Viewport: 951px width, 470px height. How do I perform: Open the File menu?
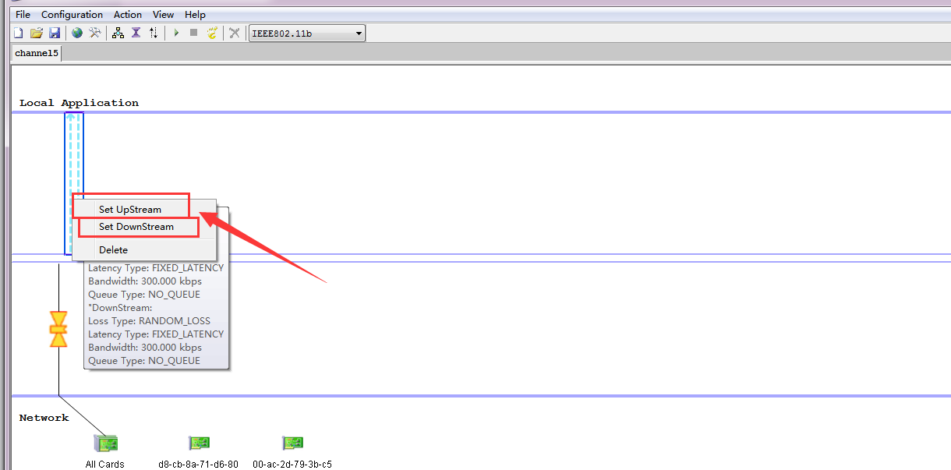[x=23, y=14]
